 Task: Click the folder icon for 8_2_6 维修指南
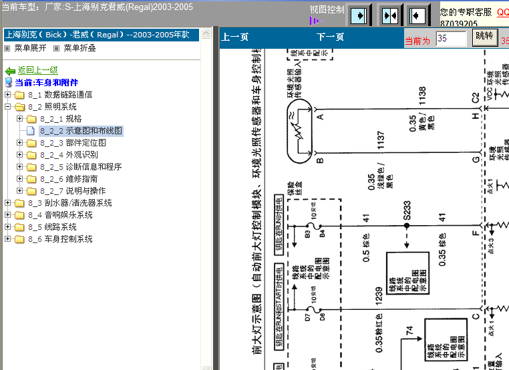(x=31, y=179)
